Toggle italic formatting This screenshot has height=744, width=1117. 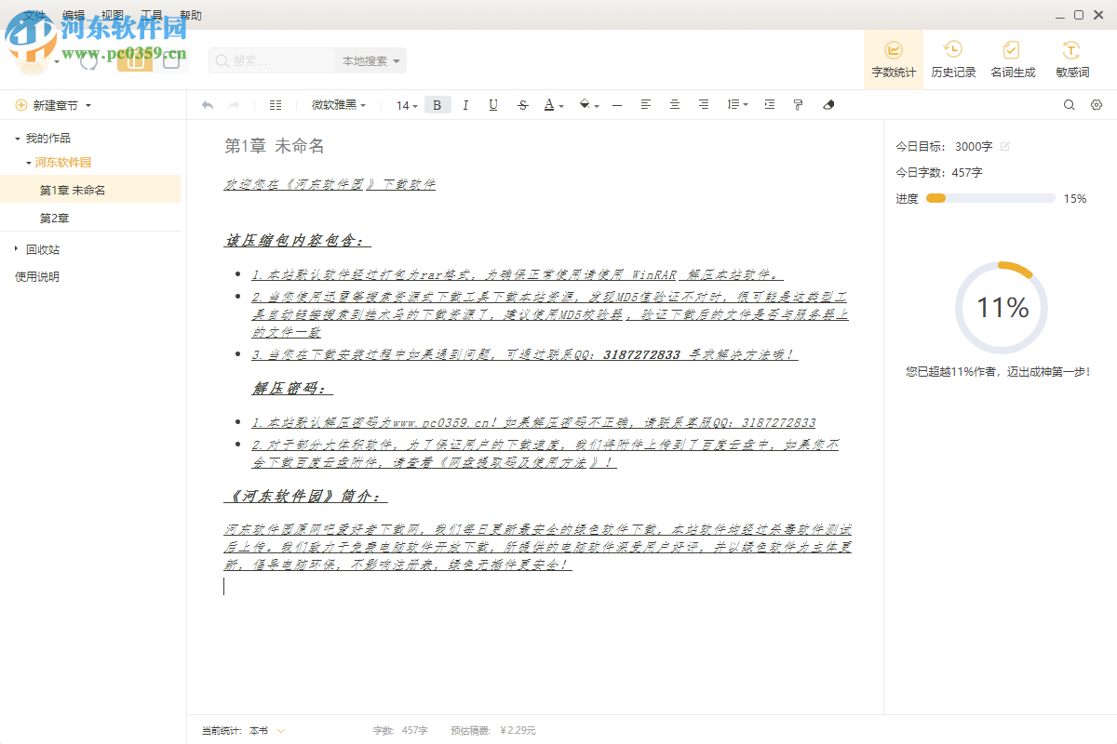pos(464,104)
